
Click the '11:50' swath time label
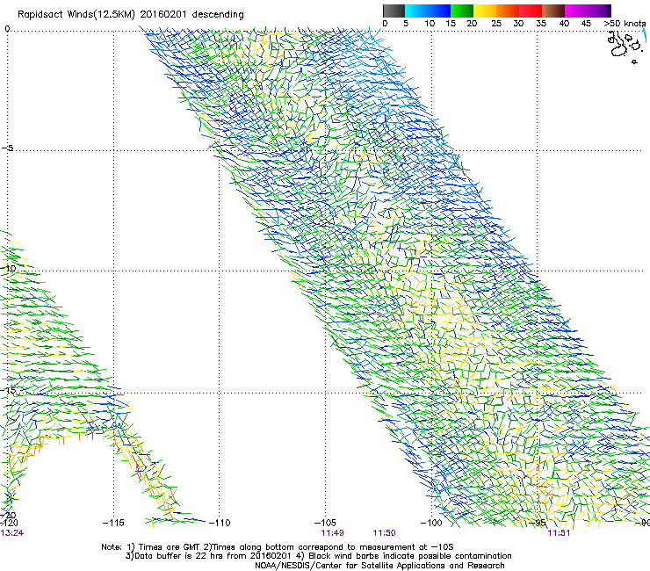[x=384, y=533]
